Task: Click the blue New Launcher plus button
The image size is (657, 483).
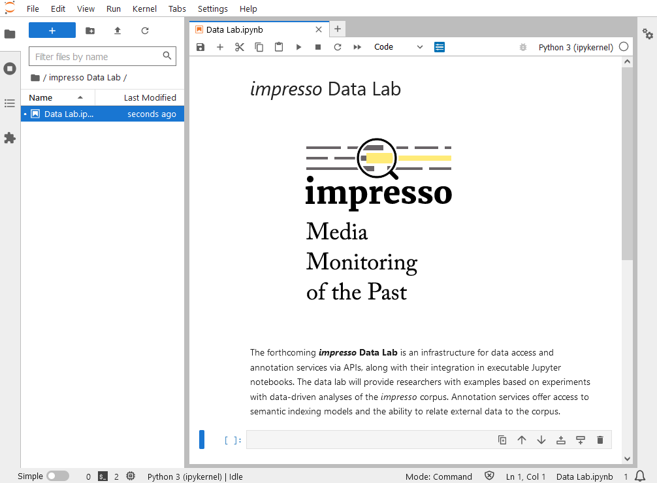Action: pos(52,31)
